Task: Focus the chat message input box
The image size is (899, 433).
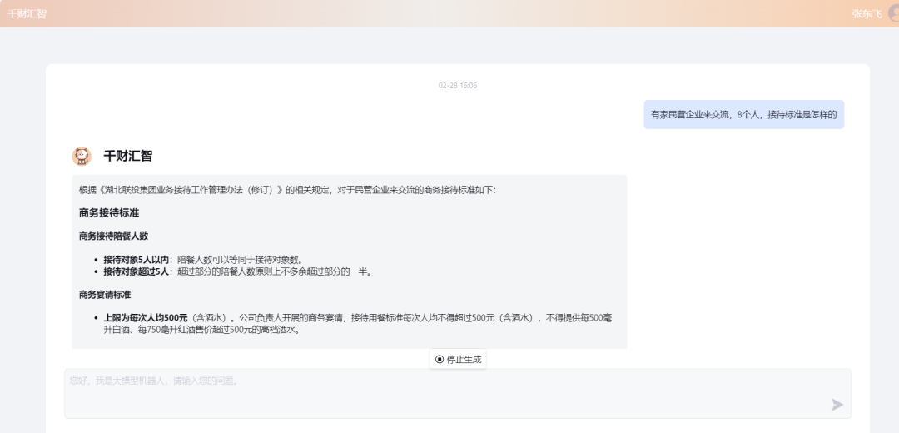Action: click(449, 393)
